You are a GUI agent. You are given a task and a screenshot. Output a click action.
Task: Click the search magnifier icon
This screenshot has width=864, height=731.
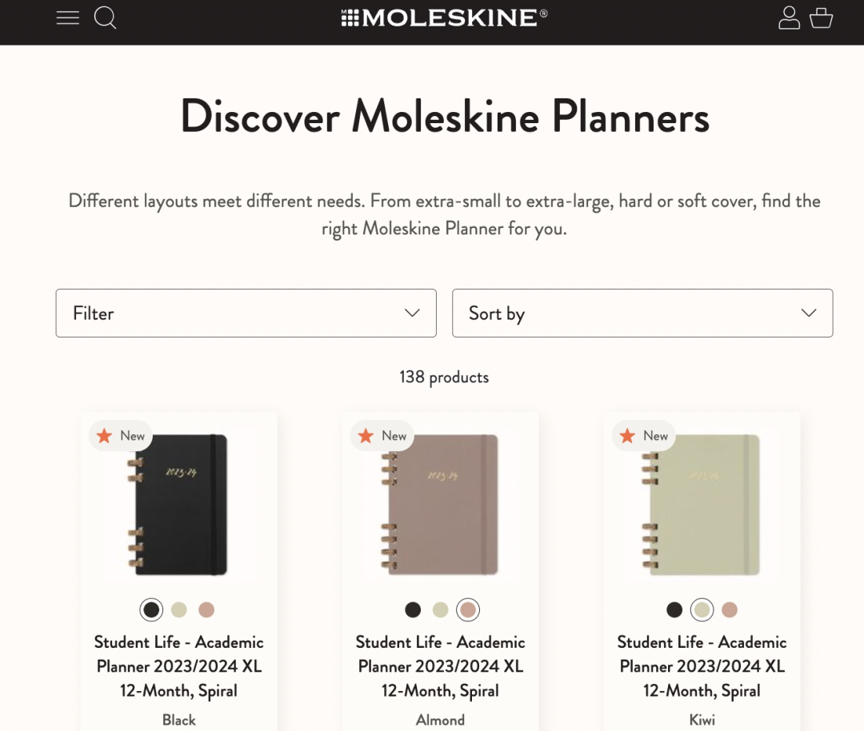point(106,18)
